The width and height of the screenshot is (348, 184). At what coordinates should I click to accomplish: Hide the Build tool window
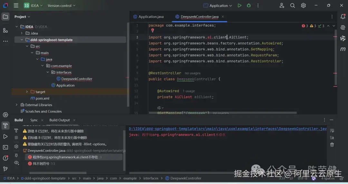[332, 120]
